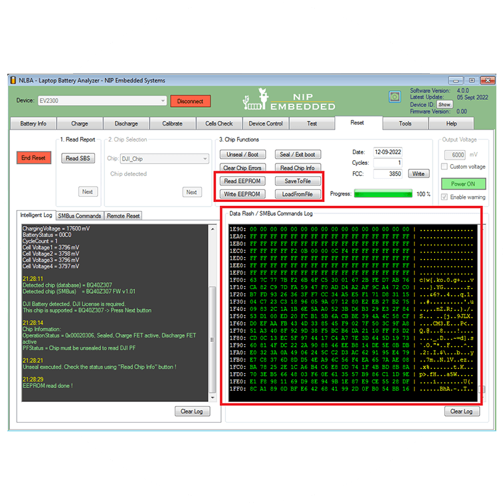This screenshot has width=503, height=503.
Task: Click 'Detected chip (SMBus)' log line
Action: 79,292
